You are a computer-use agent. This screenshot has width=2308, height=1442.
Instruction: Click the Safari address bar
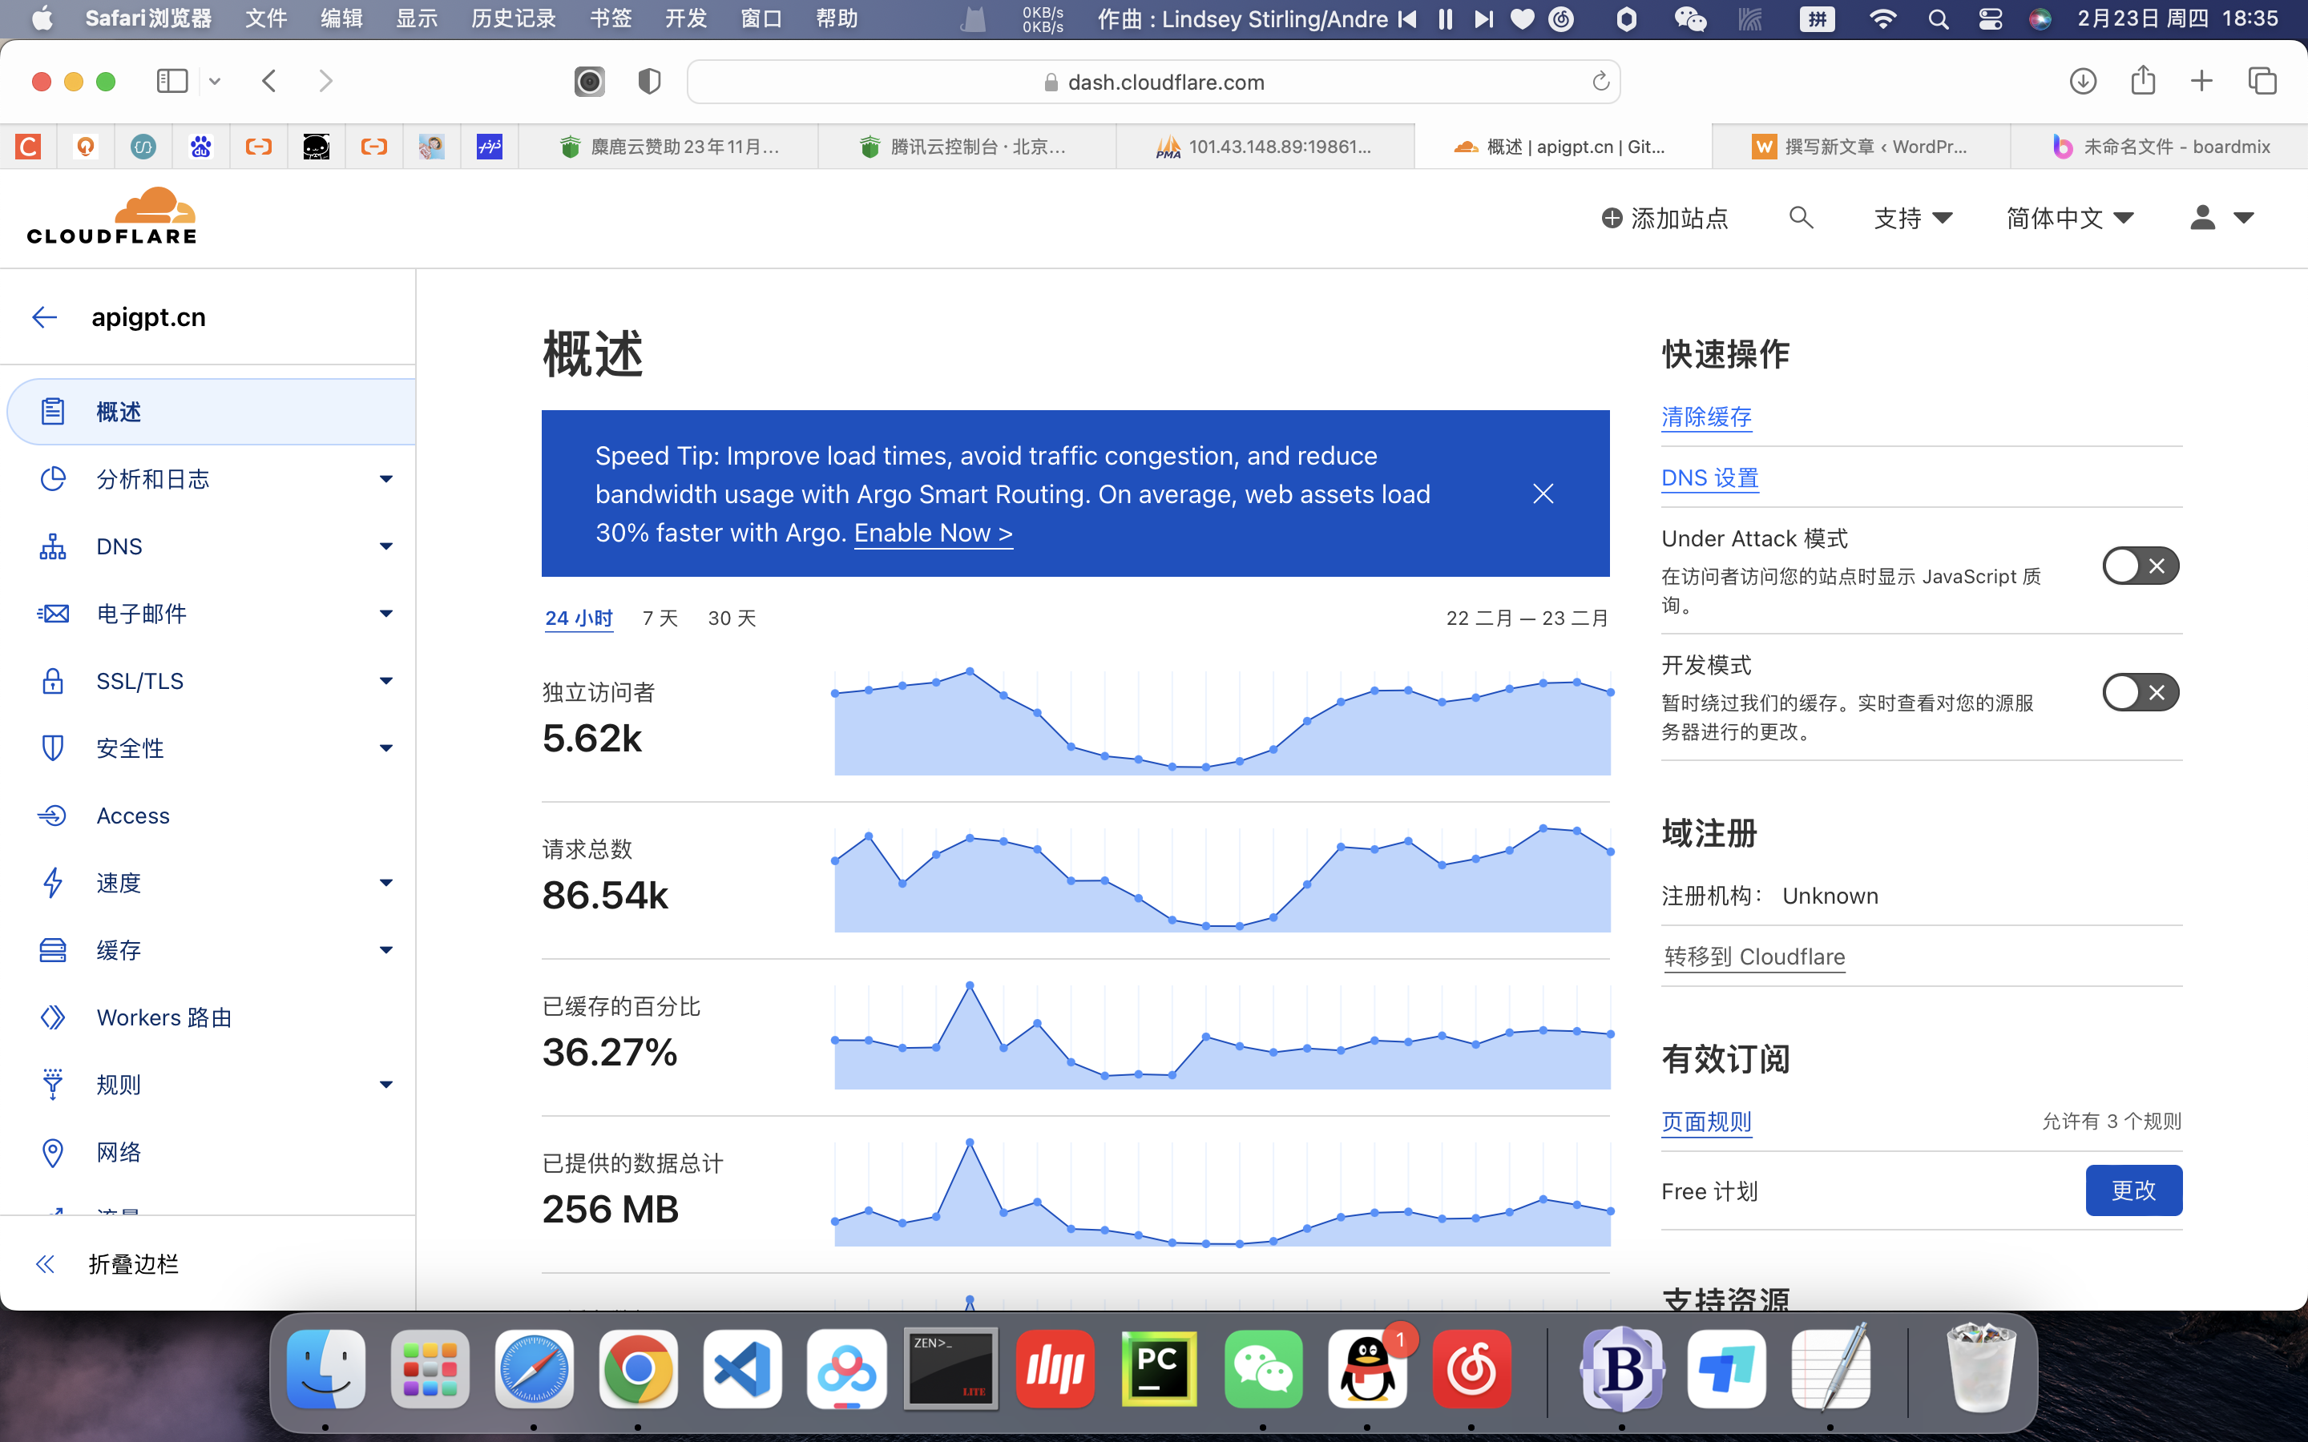pos(1152,82)
